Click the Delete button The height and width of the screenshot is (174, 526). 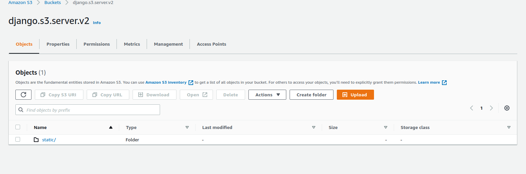(231, 95)
